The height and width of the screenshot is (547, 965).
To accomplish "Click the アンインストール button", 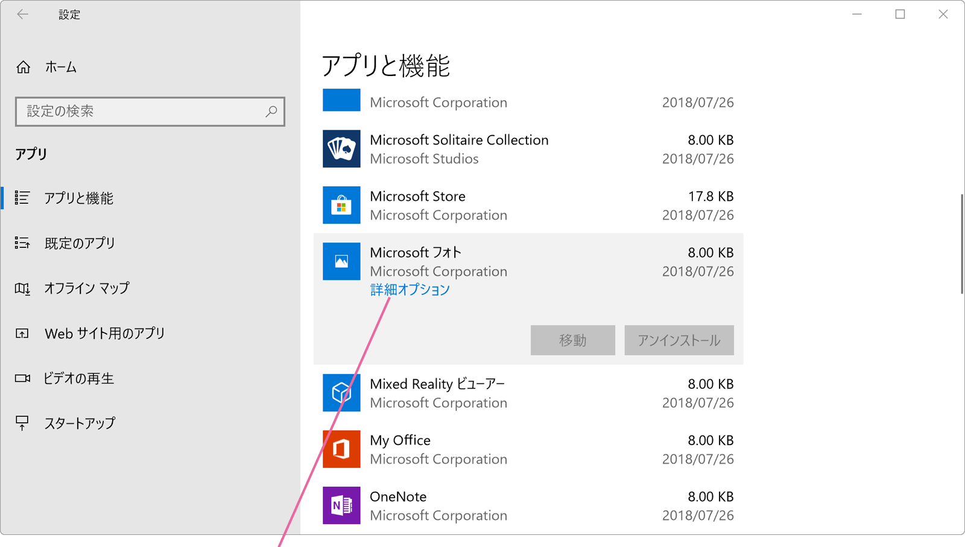I will pos(679,340).
